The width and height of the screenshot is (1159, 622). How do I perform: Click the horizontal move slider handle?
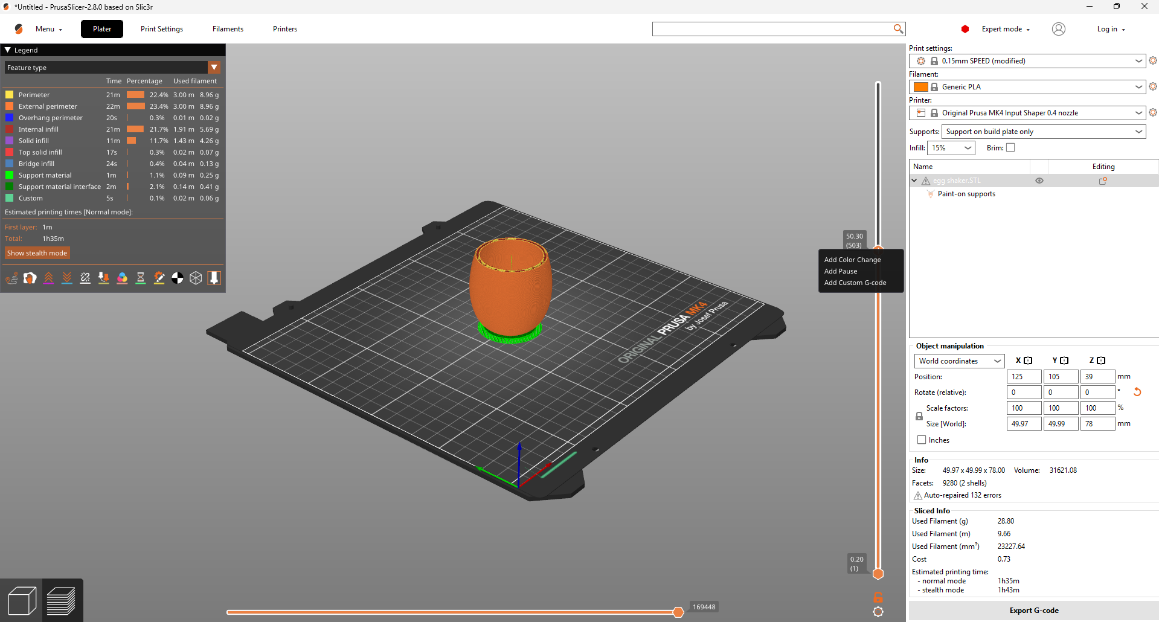click(x=678, y=612)
